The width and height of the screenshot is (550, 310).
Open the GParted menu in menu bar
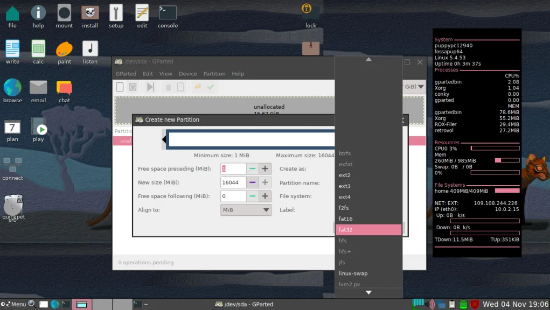(126, 74)
